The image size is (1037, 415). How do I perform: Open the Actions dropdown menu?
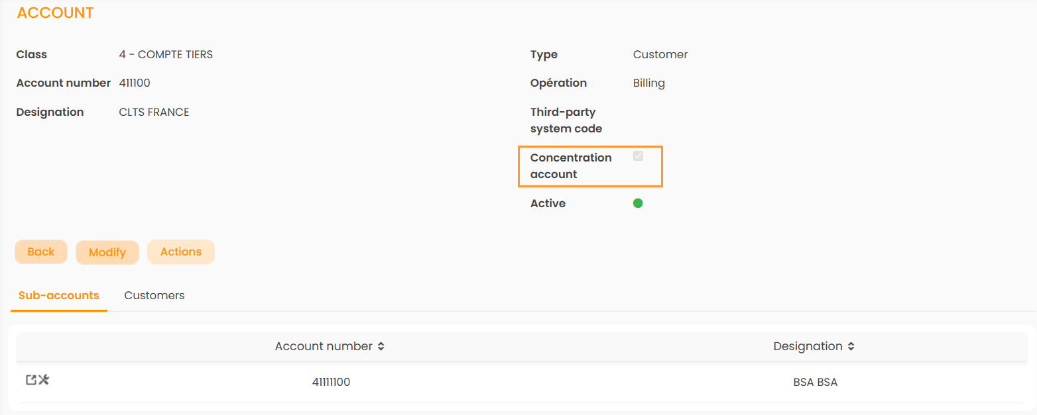(180, 252)
